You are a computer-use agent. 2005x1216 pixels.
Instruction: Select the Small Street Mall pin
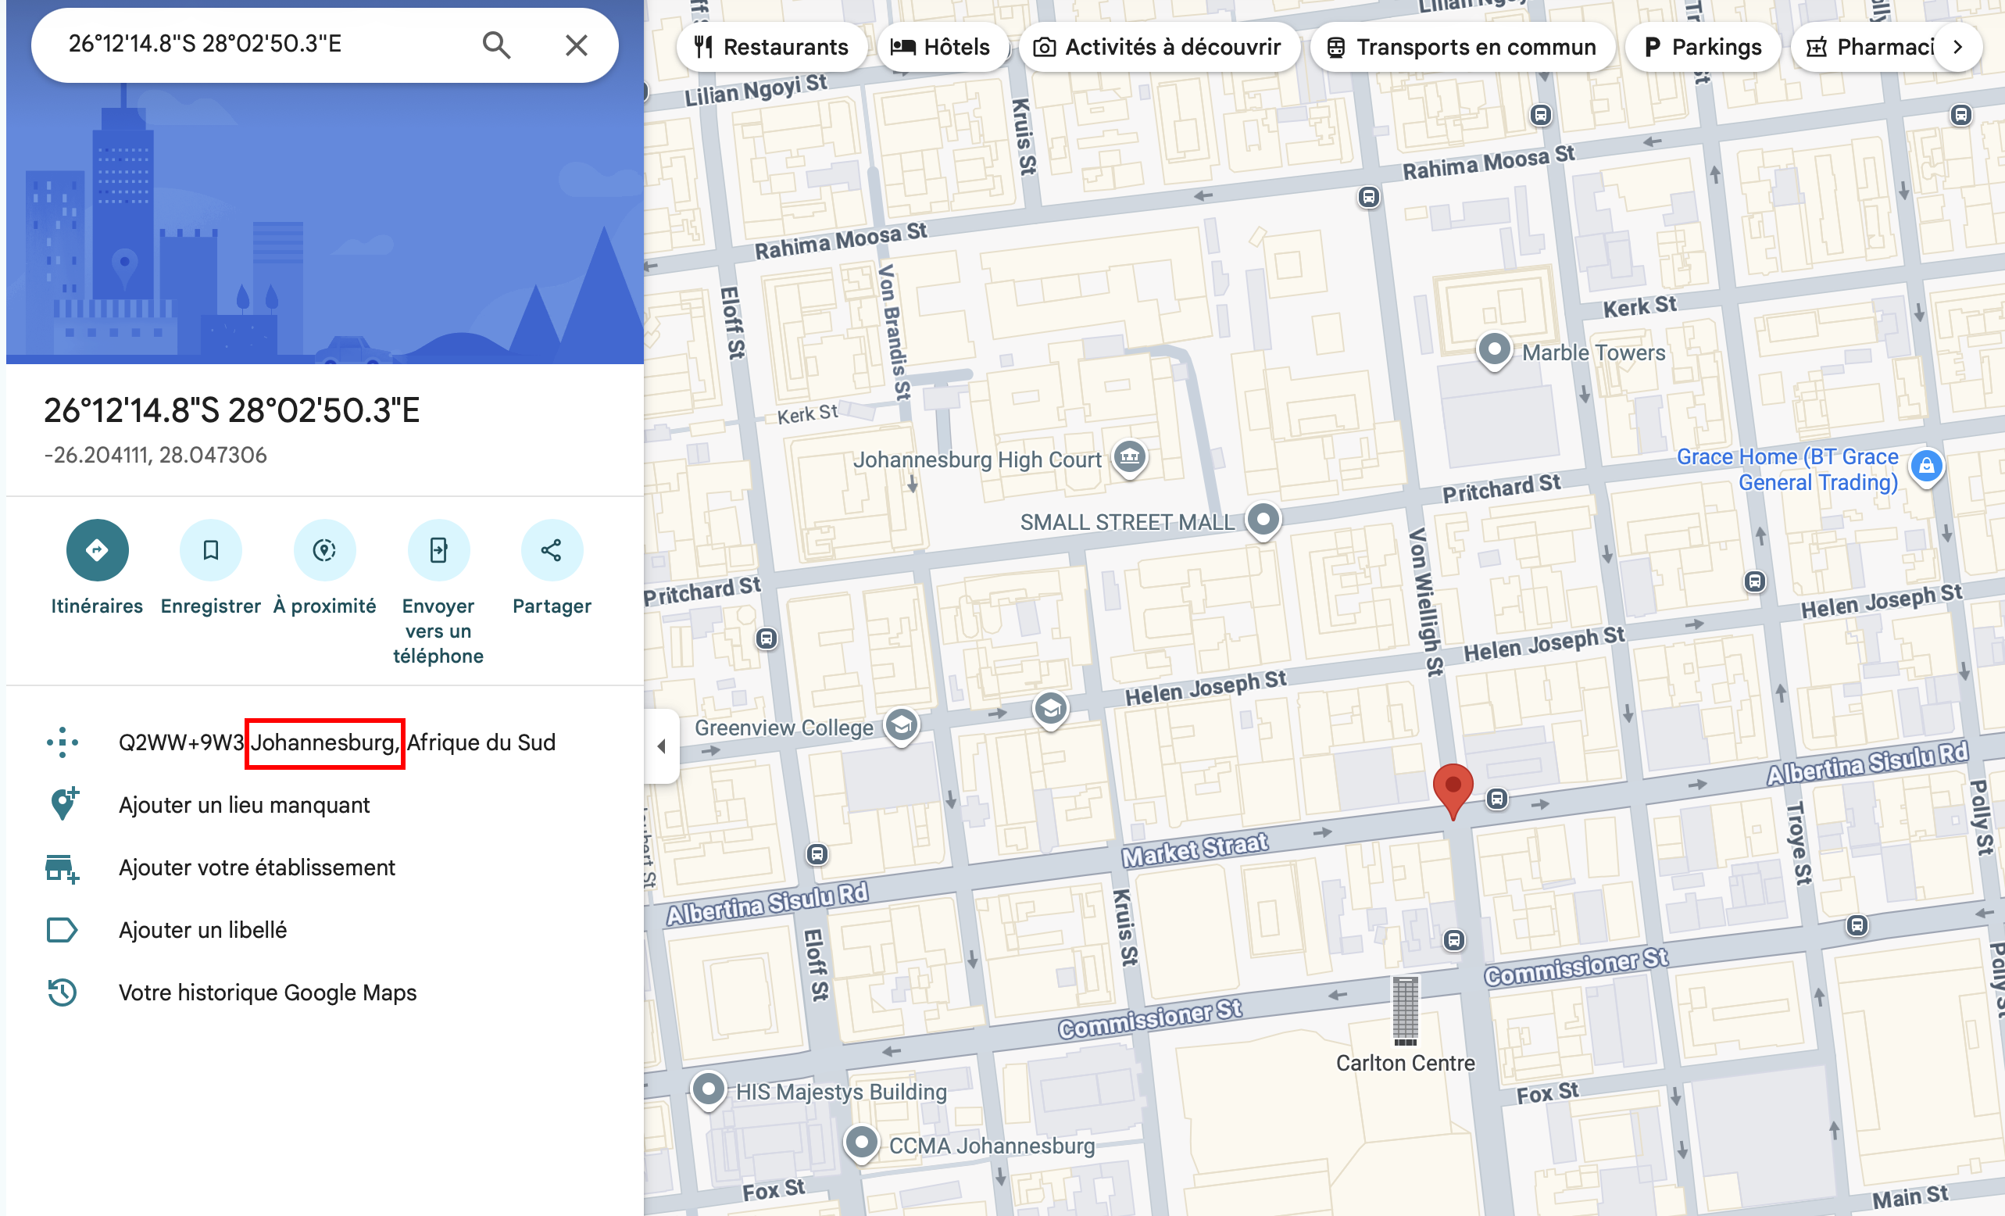pyautogui.click(x=1263, y=520)
